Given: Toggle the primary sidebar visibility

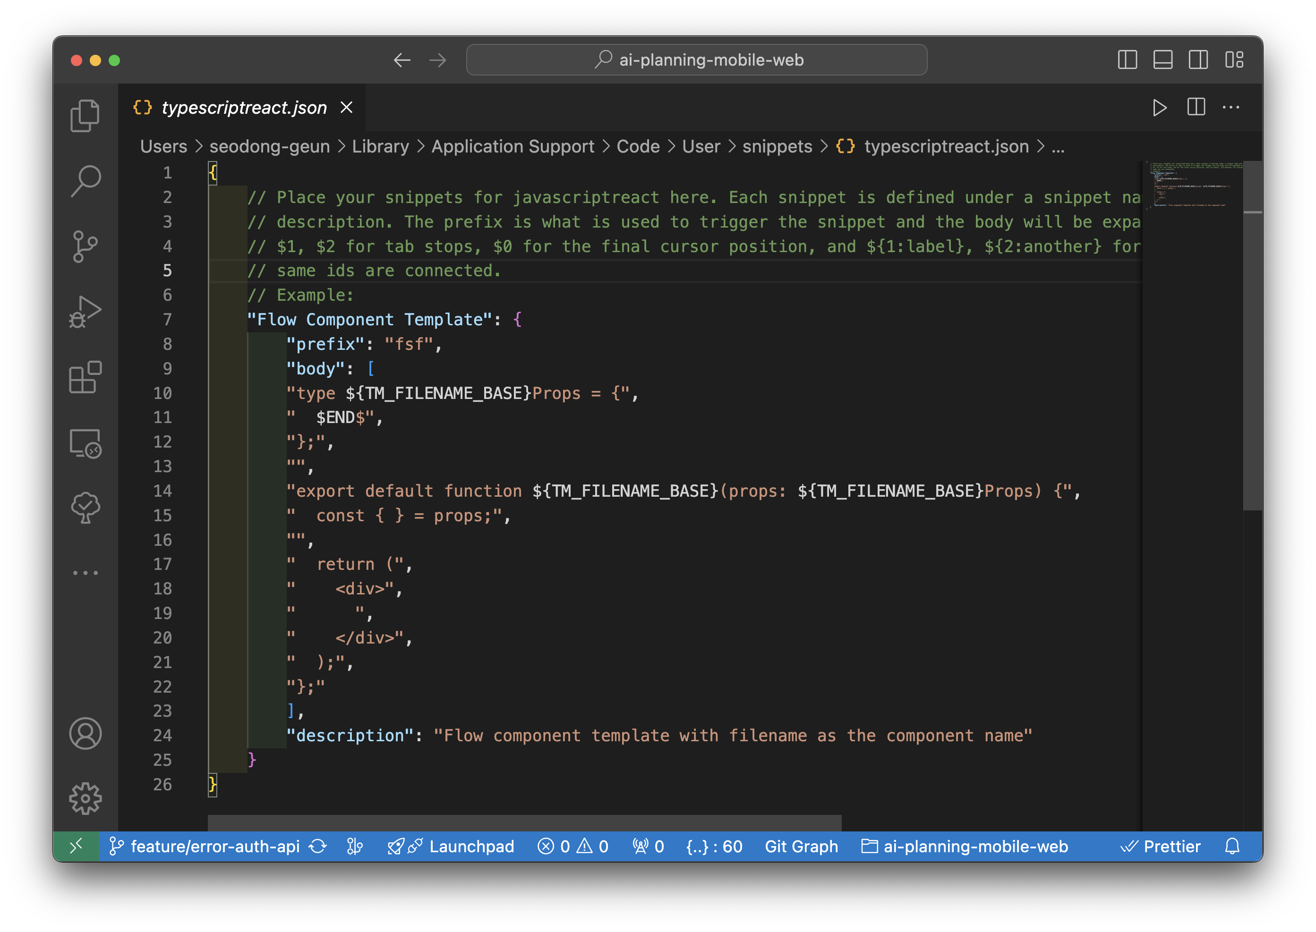Looking at the screenshot, I should tap(1128, 59).
